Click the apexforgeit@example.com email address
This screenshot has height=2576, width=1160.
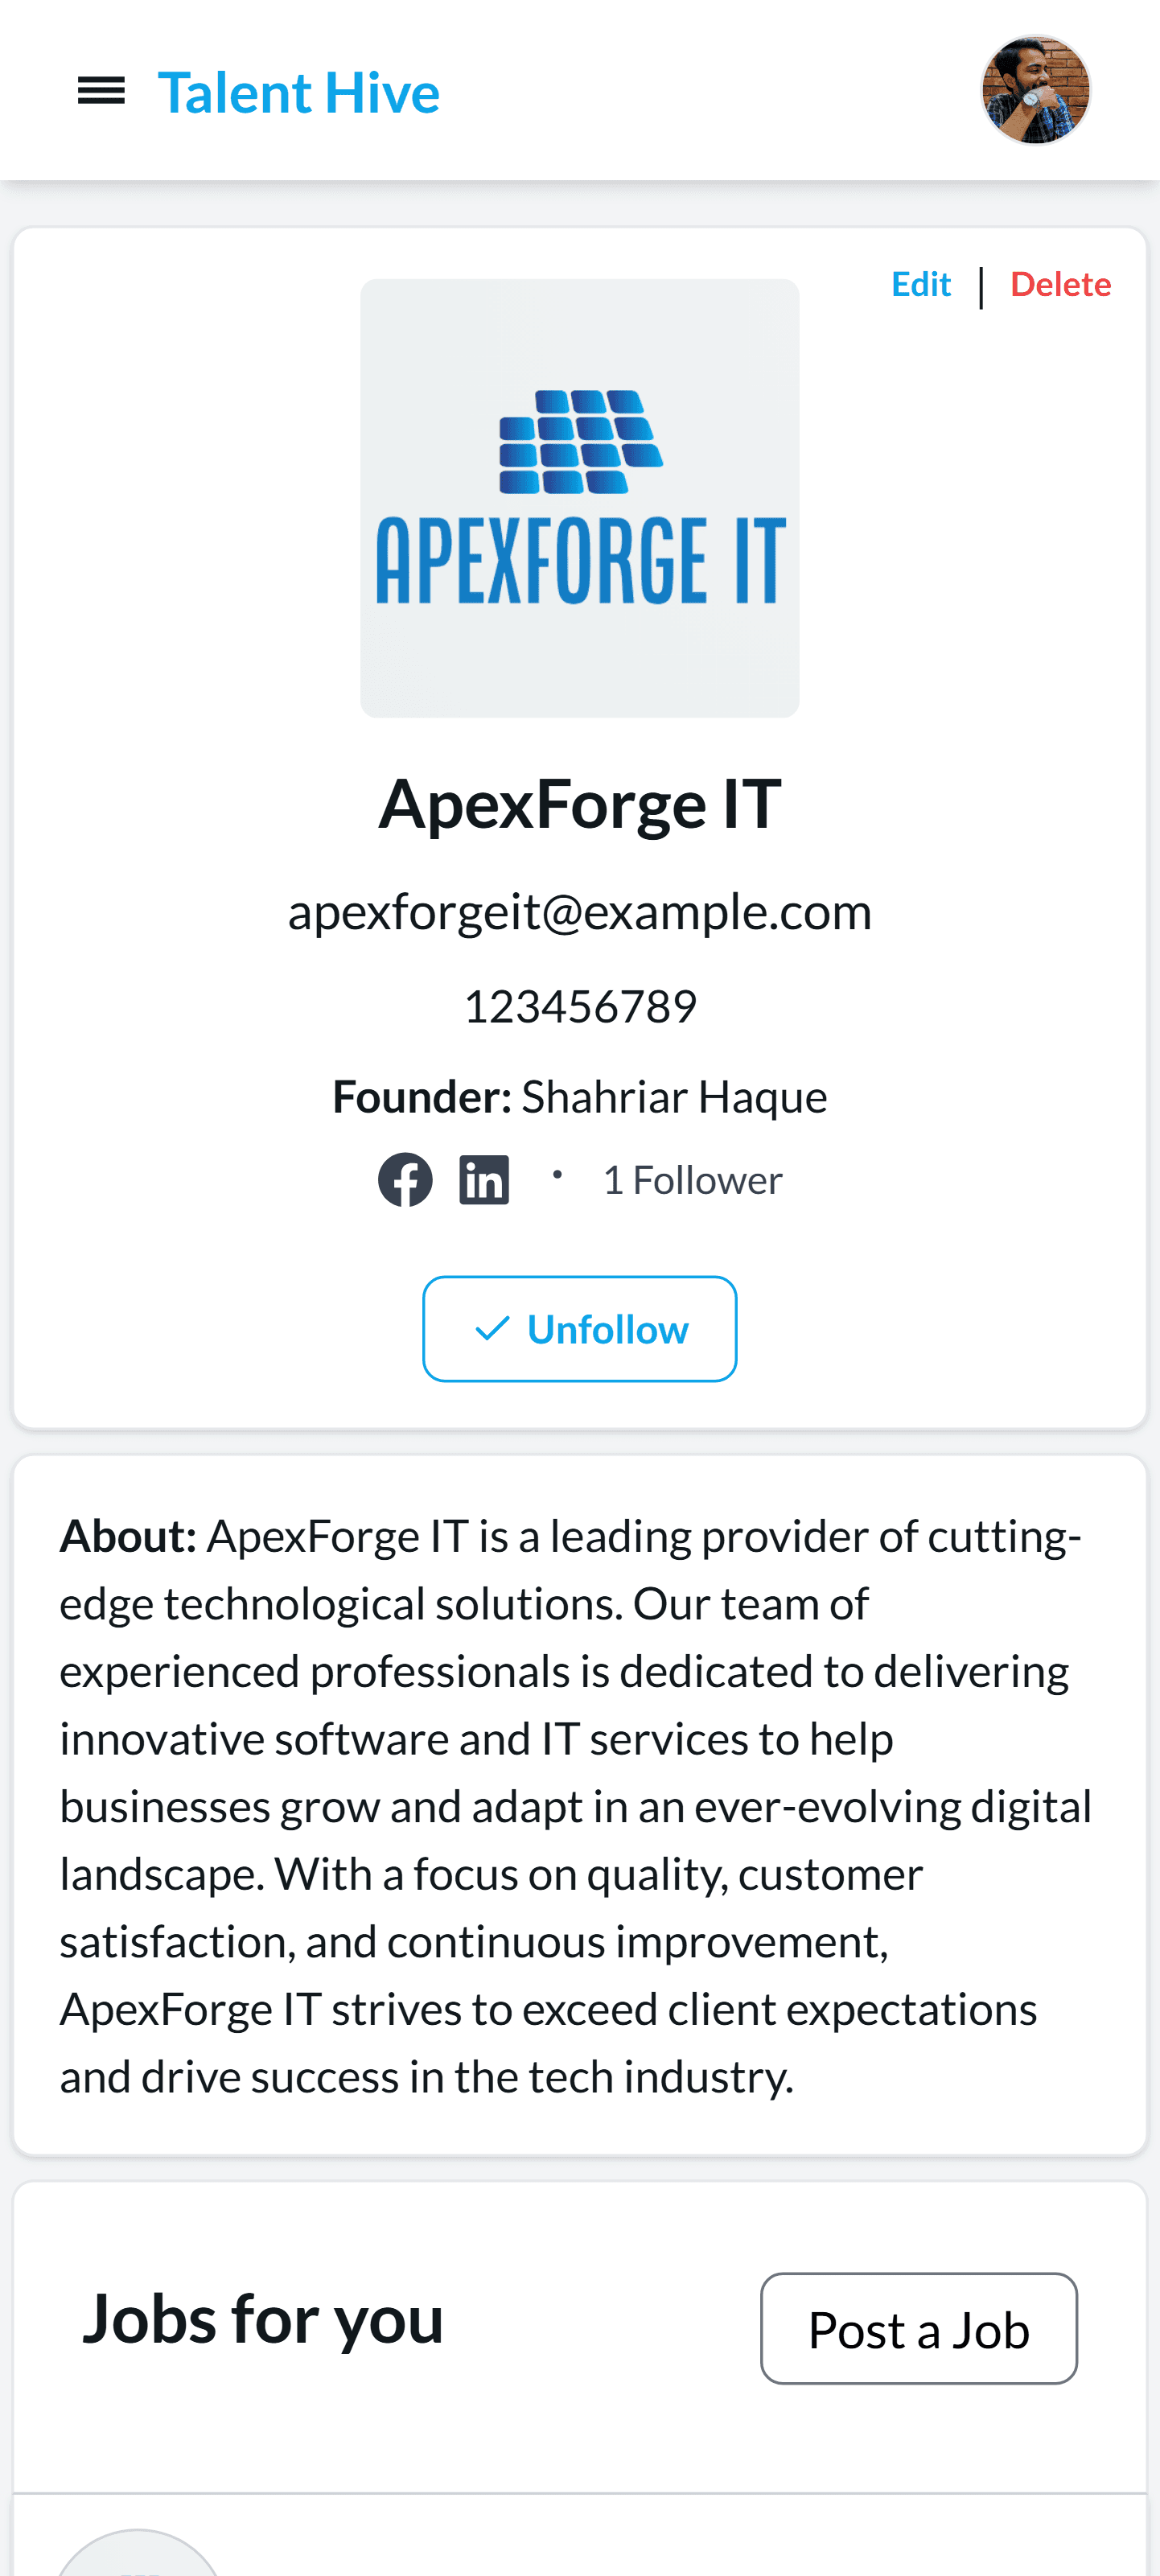580,912
